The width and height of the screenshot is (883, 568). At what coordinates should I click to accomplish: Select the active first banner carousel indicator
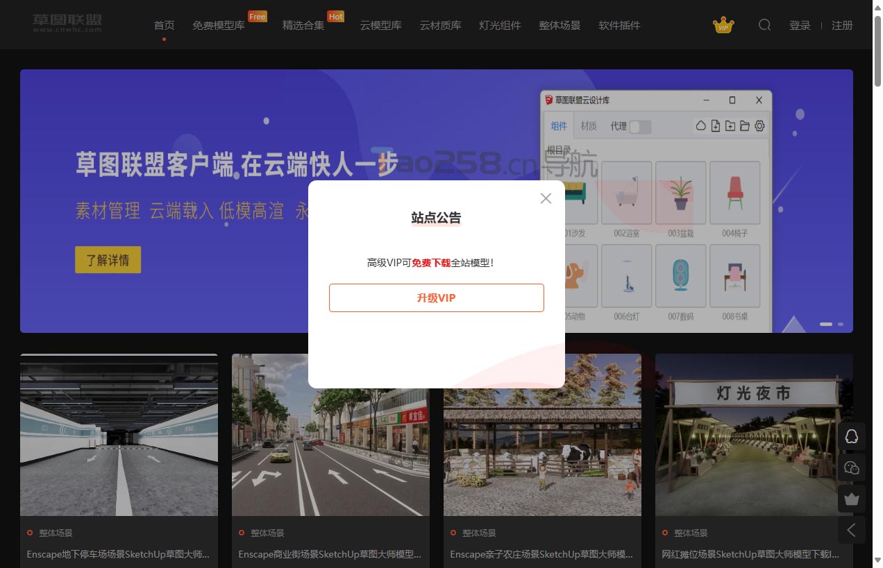point(826,324)
